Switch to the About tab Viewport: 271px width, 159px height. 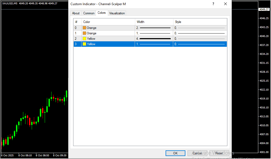pos(76,13)
